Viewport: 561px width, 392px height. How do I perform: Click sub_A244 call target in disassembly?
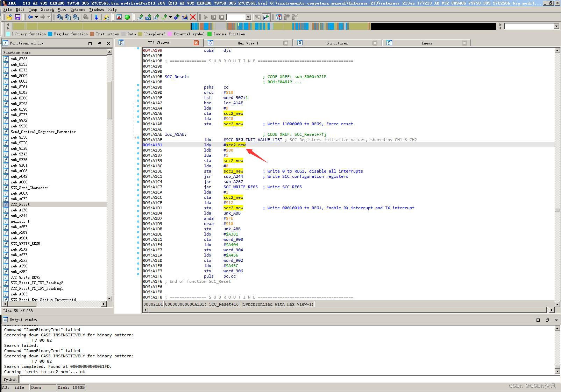pyautogui.click(x=233, y=176)
